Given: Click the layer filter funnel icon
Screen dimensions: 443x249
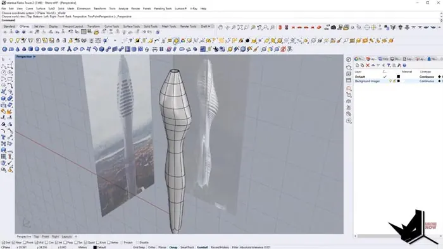Looking at the screenshot, I should click(x=389, y=65).
